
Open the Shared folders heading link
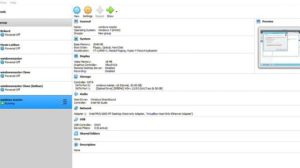tap(90, 133)
